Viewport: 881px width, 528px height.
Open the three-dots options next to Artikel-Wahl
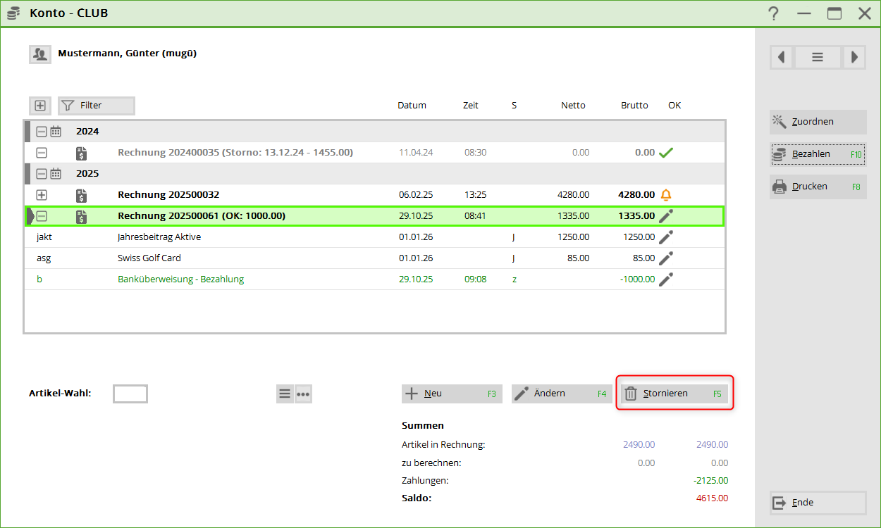pyautogui.click(x=303, y=394)
